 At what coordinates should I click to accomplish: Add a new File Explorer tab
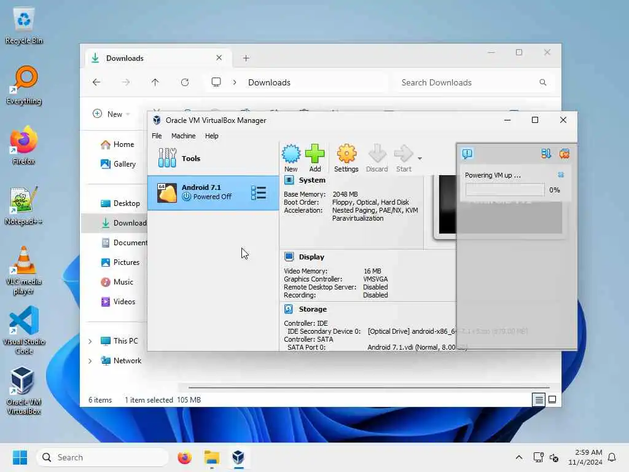[x=246, y=58]
